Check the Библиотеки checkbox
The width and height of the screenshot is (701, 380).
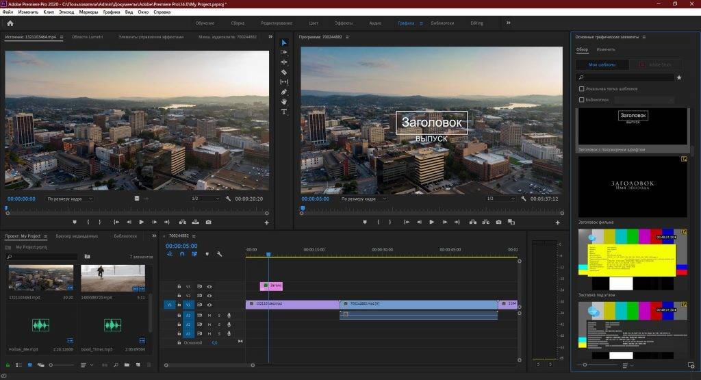(581, 99)
